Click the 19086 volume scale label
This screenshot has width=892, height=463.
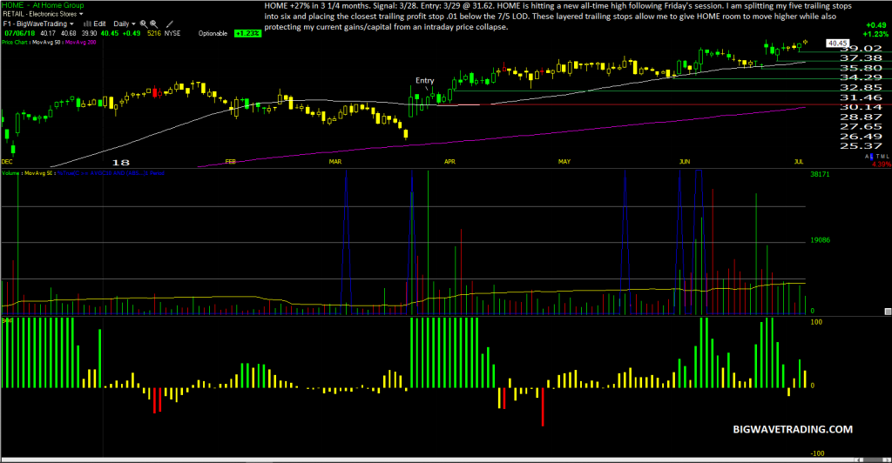(820, 240)
